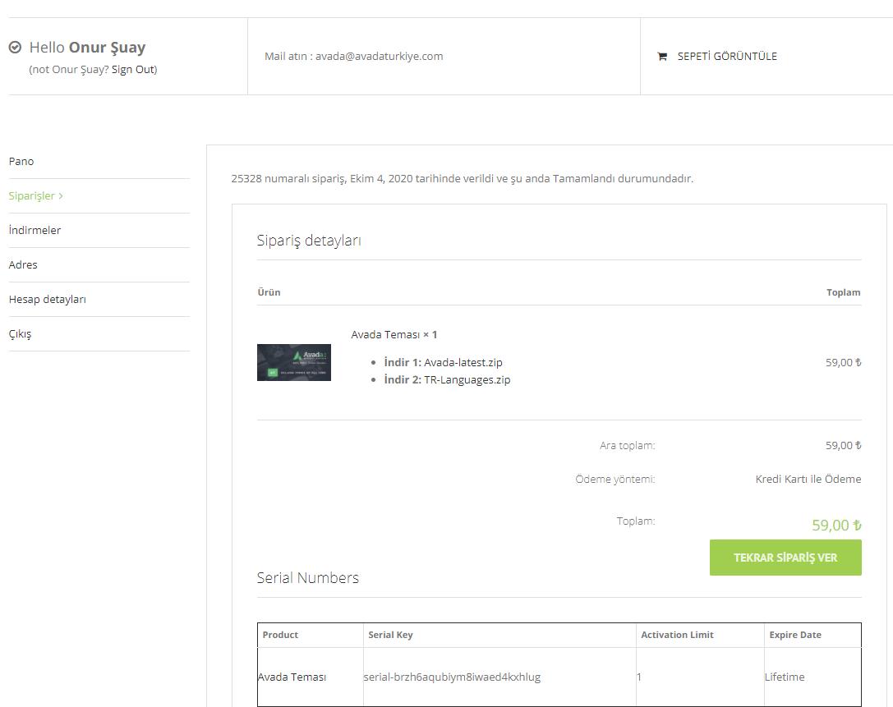Open the Pano menu item
This screenshot has height=707, width=893.
click(x=21, y=162)
